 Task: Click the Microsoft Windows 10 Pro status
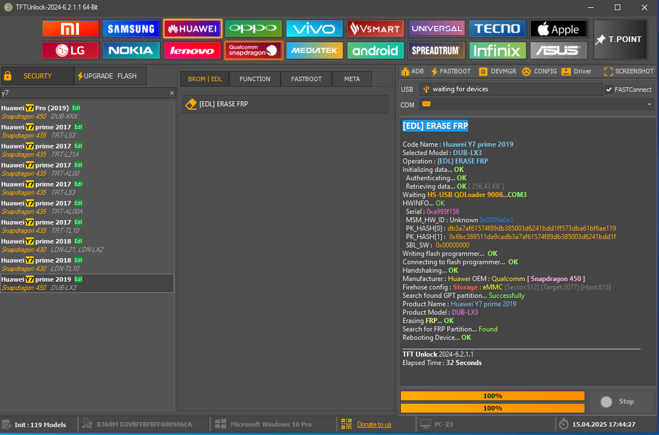pos(264,424)
